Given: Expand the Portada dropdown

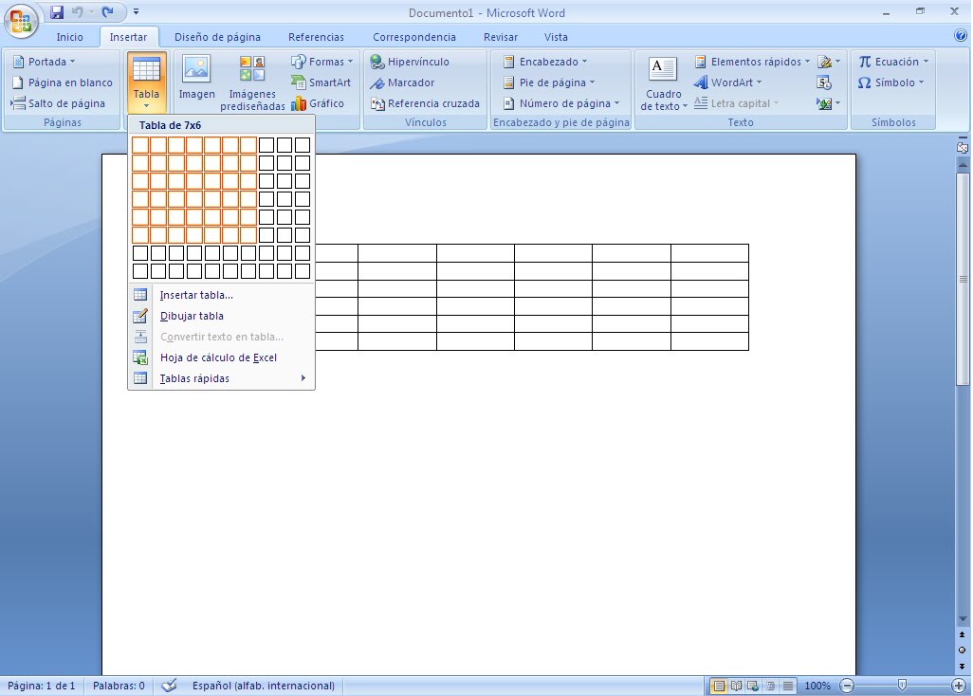Looking at the screenshot, I should point(44,62).
